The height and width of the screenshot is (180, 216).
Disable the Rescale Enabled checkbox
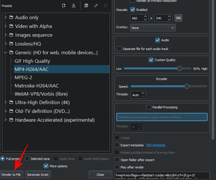coord(133,9)
